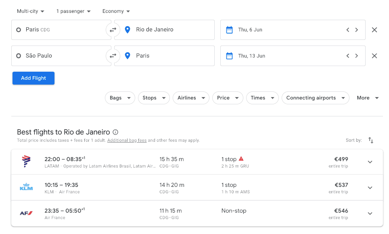Click the LATAM airline logo
Viewport: 389px width, 234px height.
26,162
